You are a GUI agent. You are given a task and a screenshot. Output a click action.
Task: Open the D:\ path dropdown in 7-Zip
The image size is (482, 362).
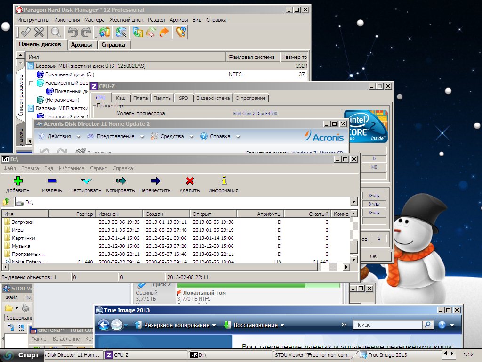tap(353, 202)
